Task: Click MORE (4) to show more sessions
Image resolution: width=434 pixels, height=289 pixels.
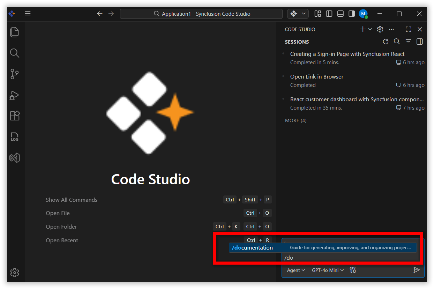Action: click(295, 120)
